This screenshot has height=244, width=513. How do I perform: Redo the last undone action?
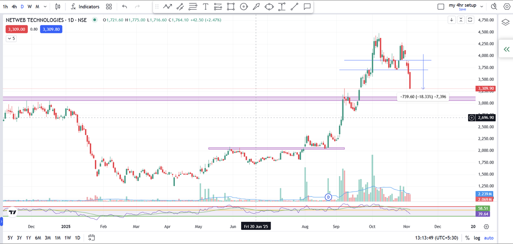pyautogui.click(x=137, y=7)
